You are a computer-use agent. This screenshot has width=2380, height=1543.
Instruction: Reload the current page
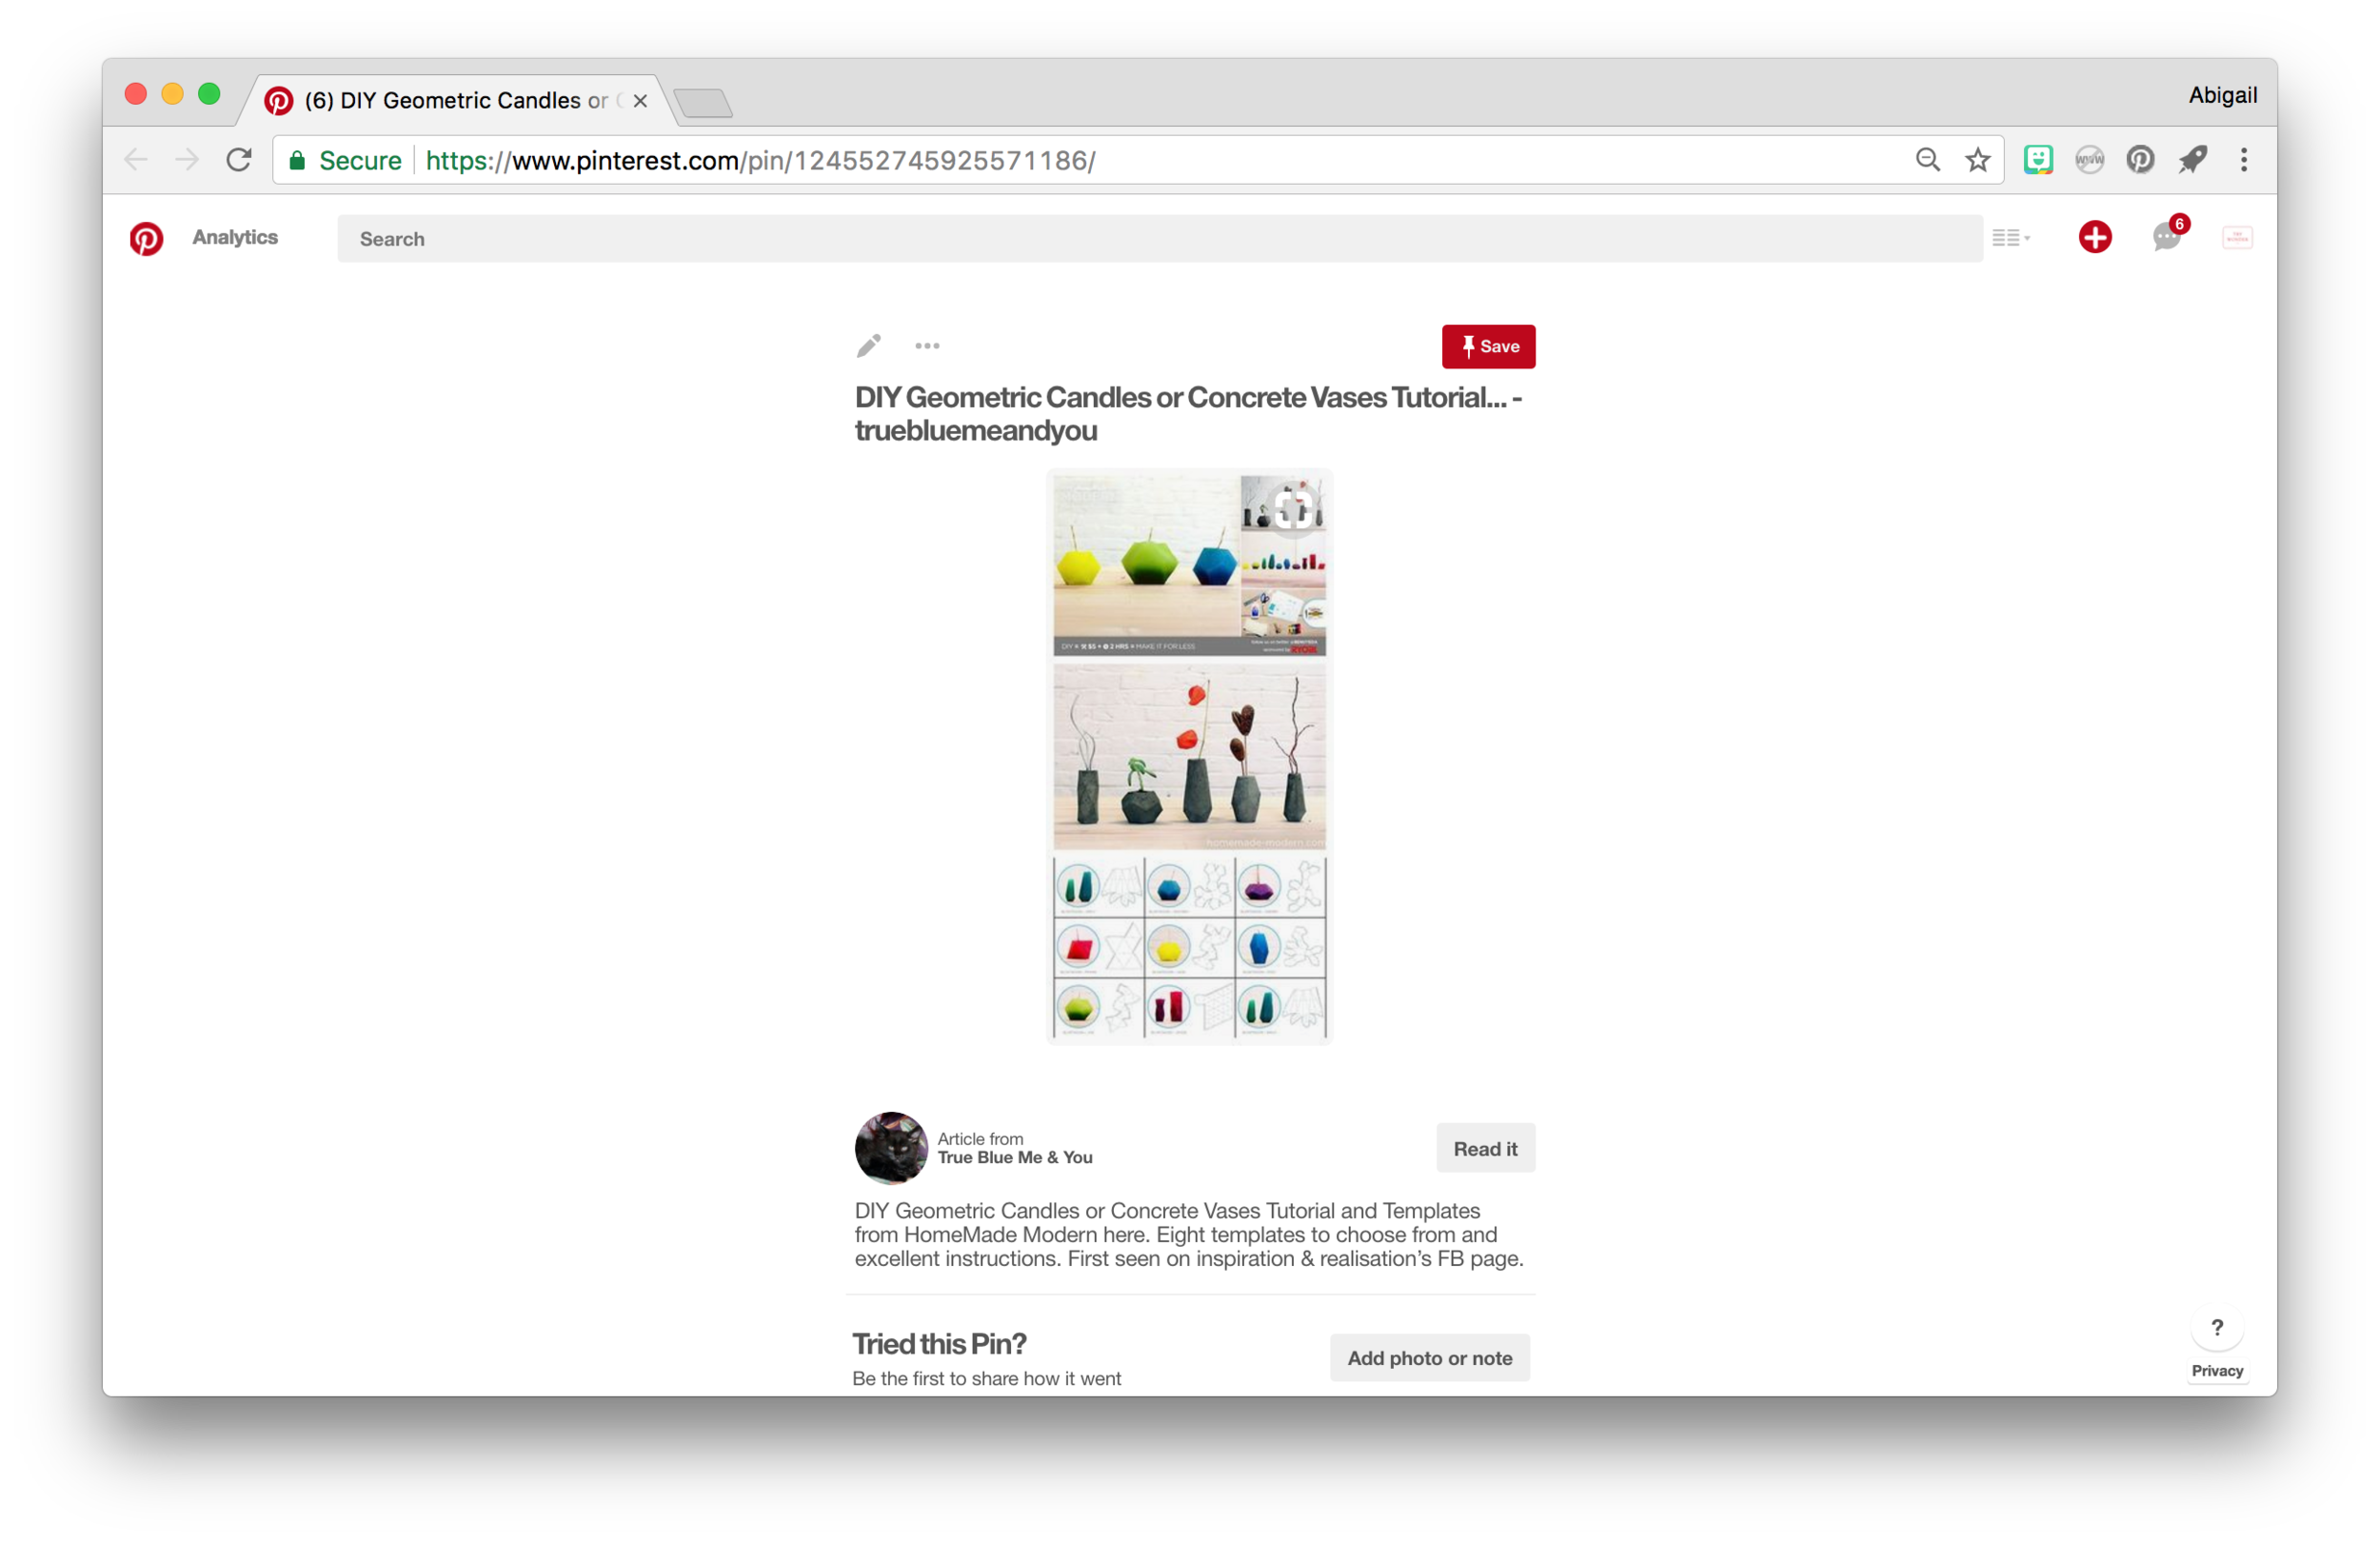(238, 160)
